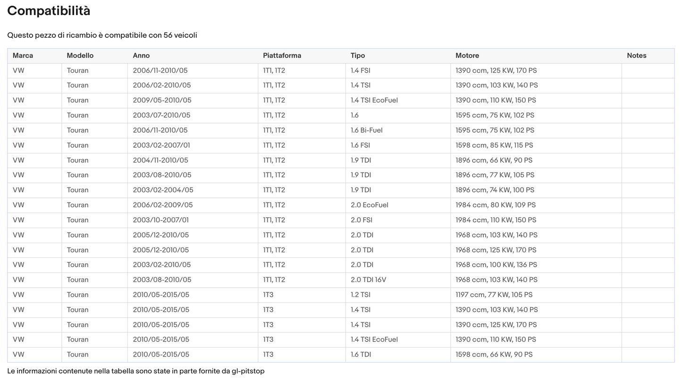Image resolution: width=682 pixels, height=382 pixels.
Task: Select the year cell '2003/02-2010/05'
Action: (x=162, y=265)
